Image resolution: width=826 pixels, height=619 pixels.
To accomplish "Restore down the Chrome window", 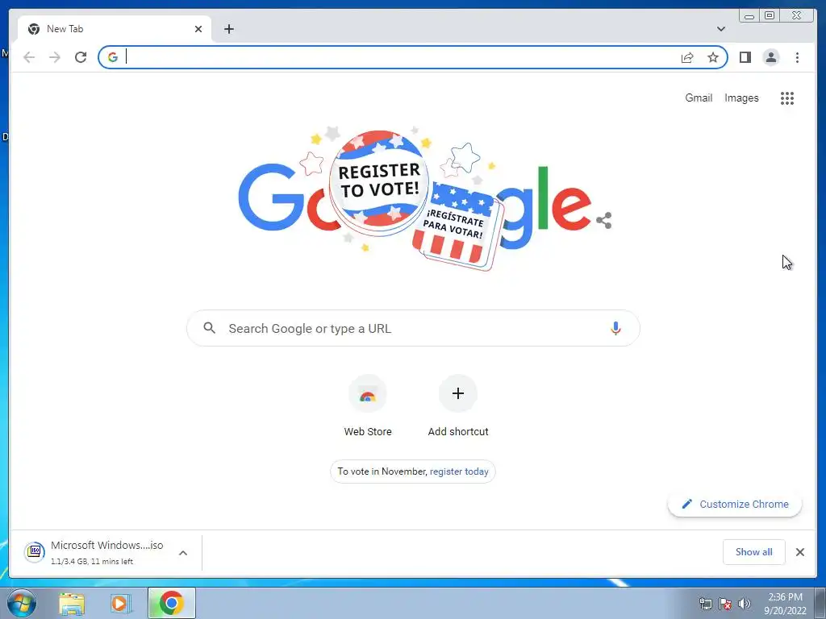I will (x=770, y=16).
